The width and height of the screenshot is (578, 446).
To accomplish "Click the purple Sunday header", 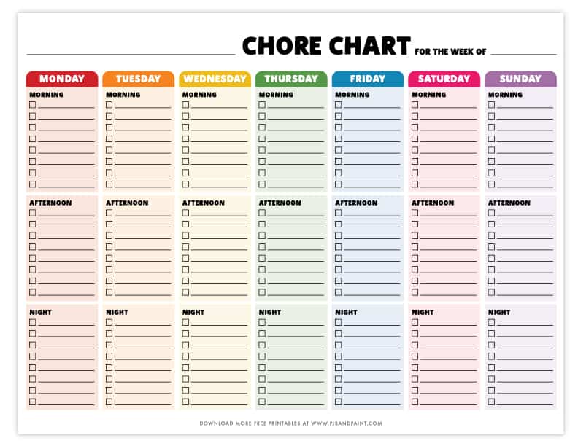I will (520, 79).
